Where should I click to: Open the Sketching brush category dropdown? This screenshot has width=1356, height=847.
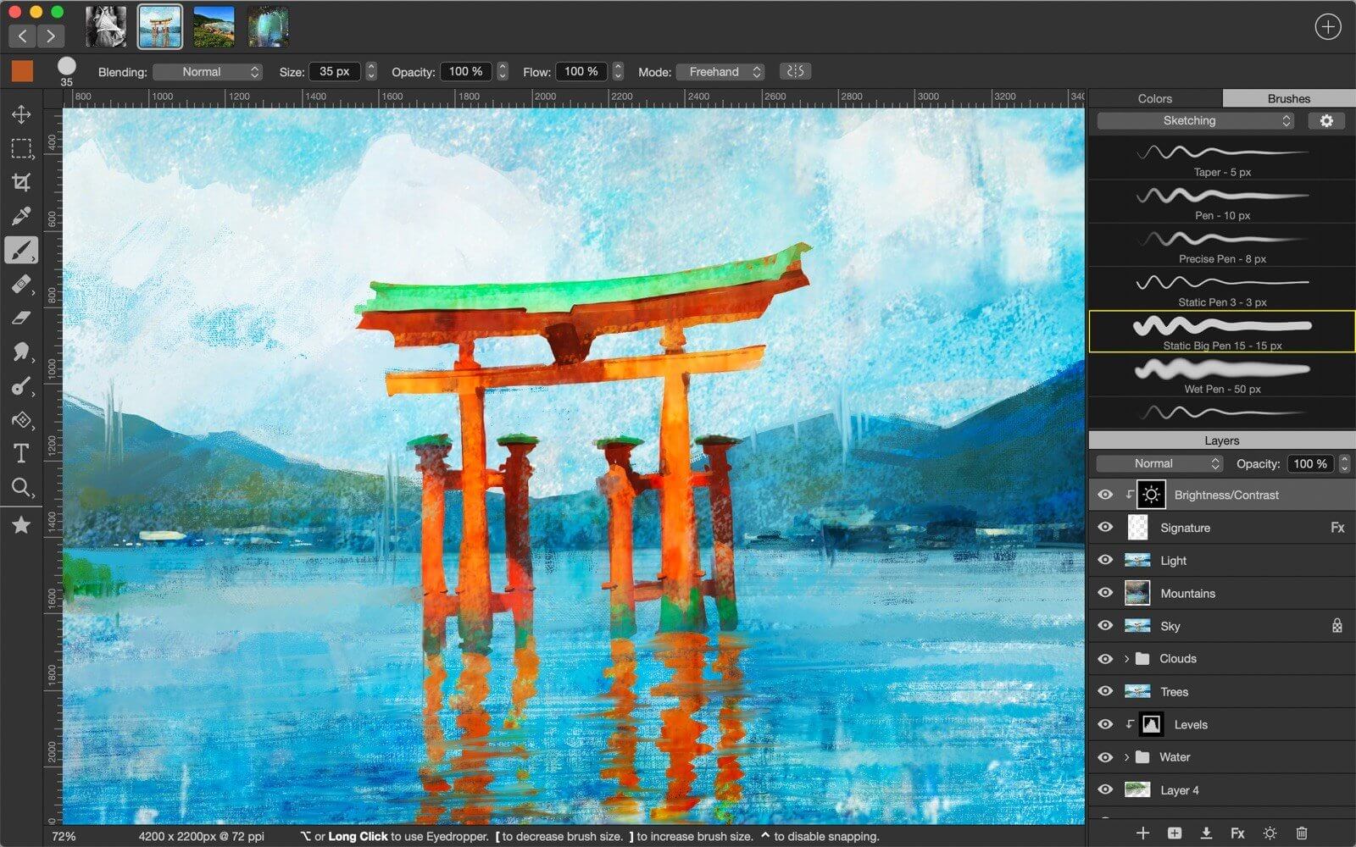point(1193,120)
